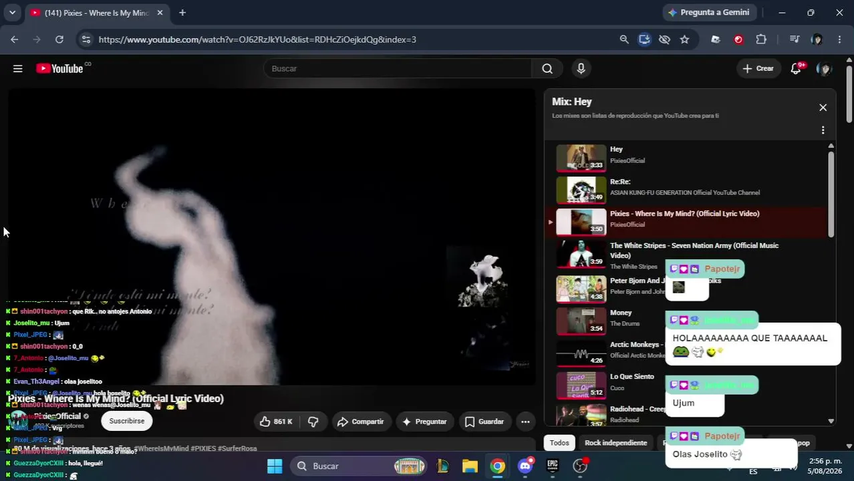Open the Crear menu
The image size is (854, 481).
click(758, 68)
